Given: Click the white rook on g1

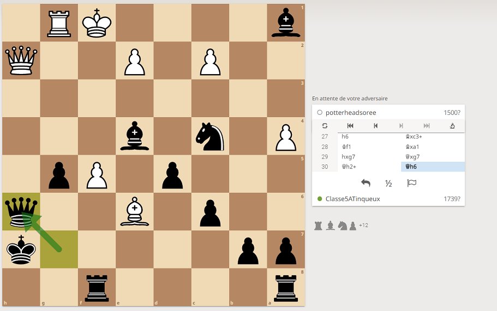Looking at the screenshot, I should point(59,23).
